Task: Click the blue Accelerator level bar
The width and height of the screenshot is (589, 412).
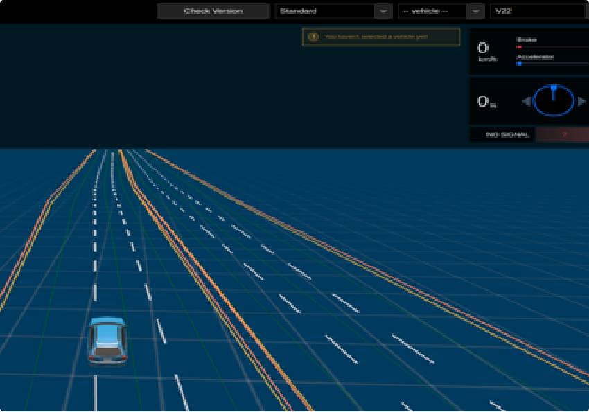Action: tap(519, 64)
